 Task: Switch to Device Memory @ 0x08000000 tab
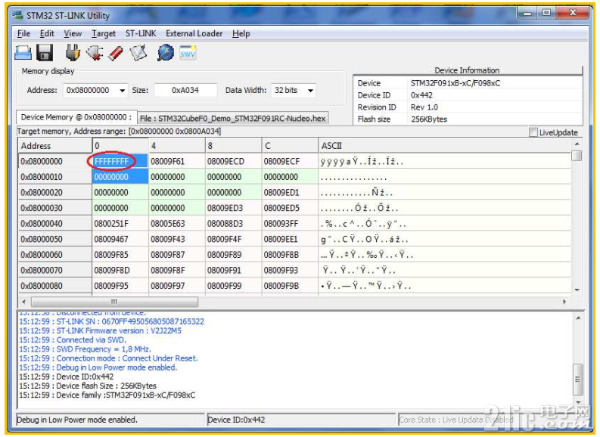click(76, 117)
